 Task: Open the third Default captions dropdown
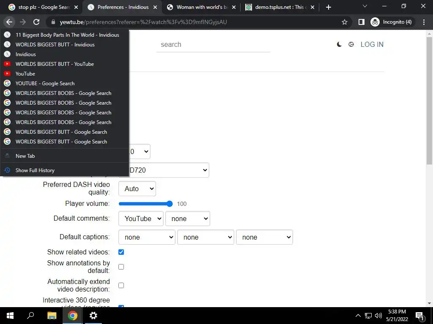pos(264,237)
